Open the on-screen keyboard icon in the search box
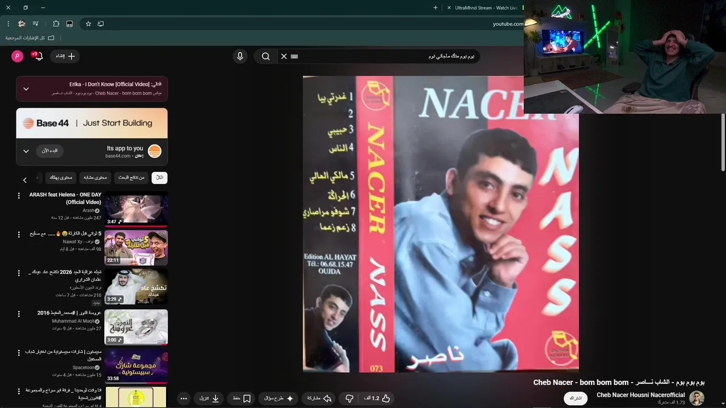Viewport: 726px width, 408px height. point(294,56)
